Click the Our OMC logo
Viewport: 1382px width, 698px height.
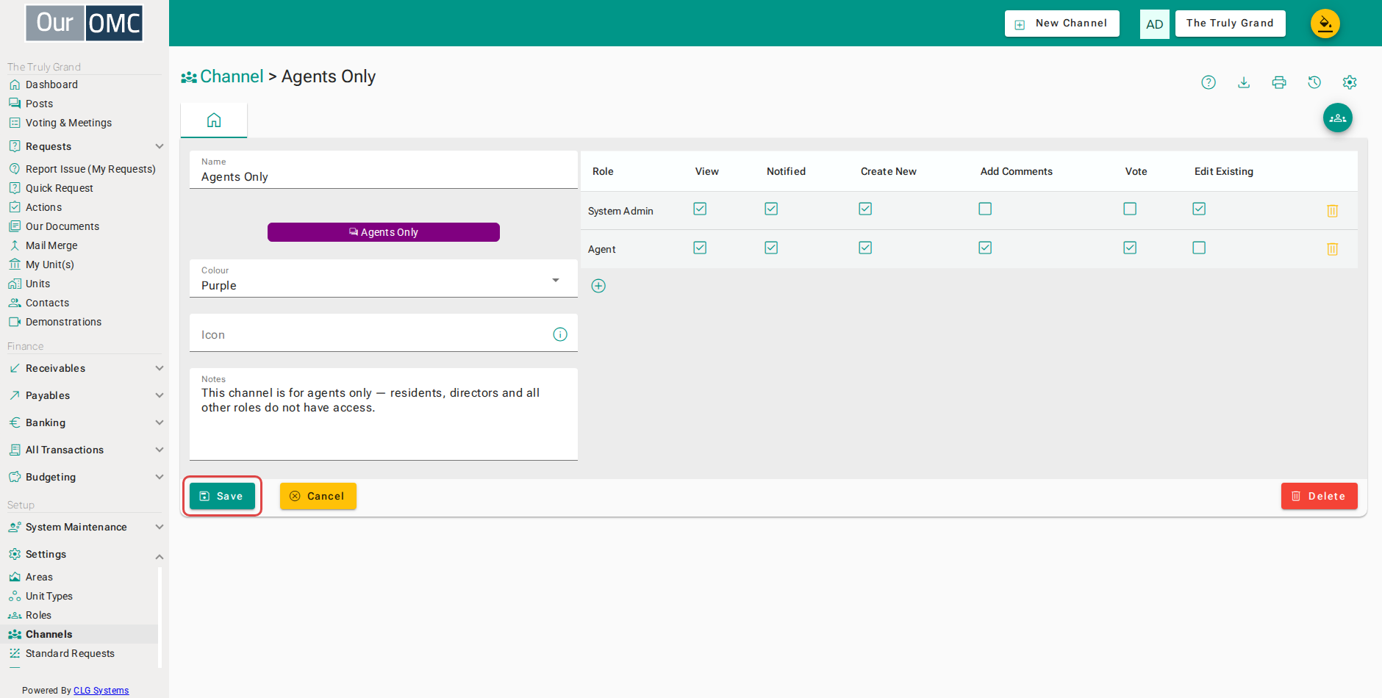[85, 23]
